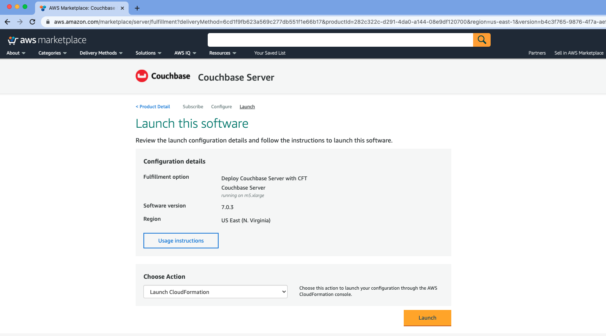606x336 pixels.
Task: Open Your Saved List
Action: (x=270, y=53)
